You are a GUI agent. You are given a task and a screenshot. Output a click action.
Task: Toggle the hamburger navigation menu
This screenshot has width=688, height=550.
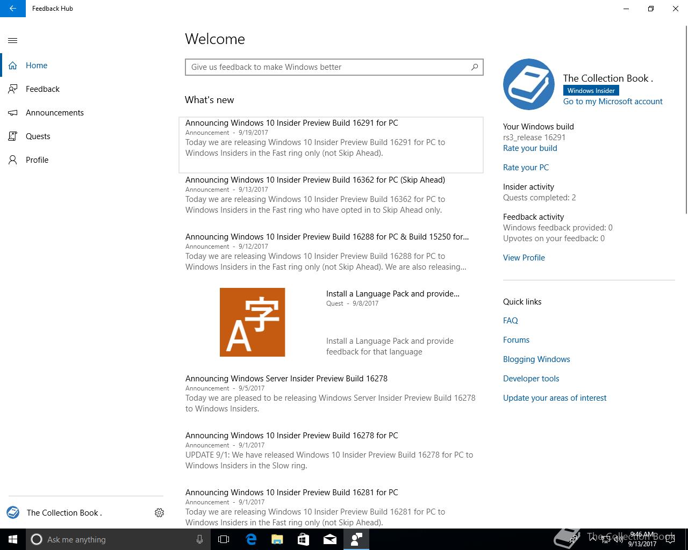(x=13, y=40)
